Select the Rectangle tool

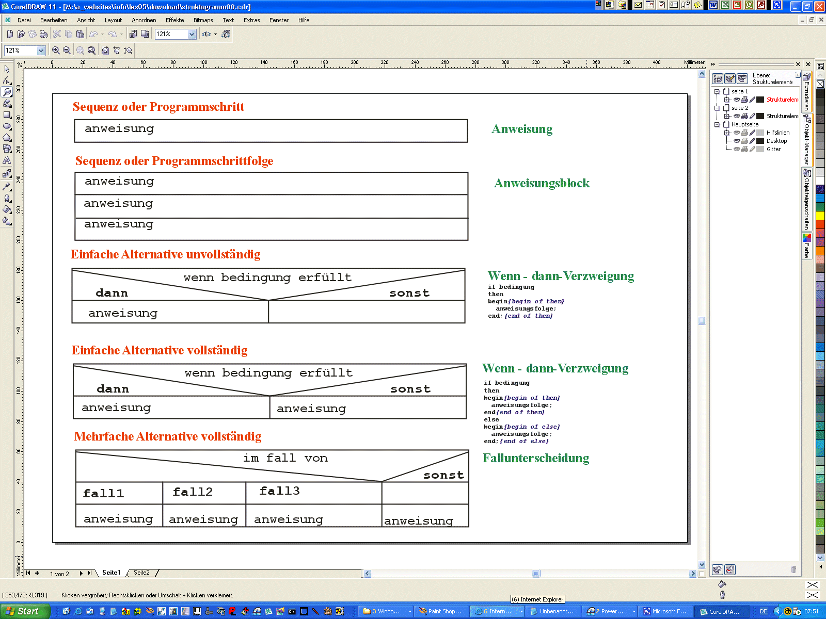point(7,115)
